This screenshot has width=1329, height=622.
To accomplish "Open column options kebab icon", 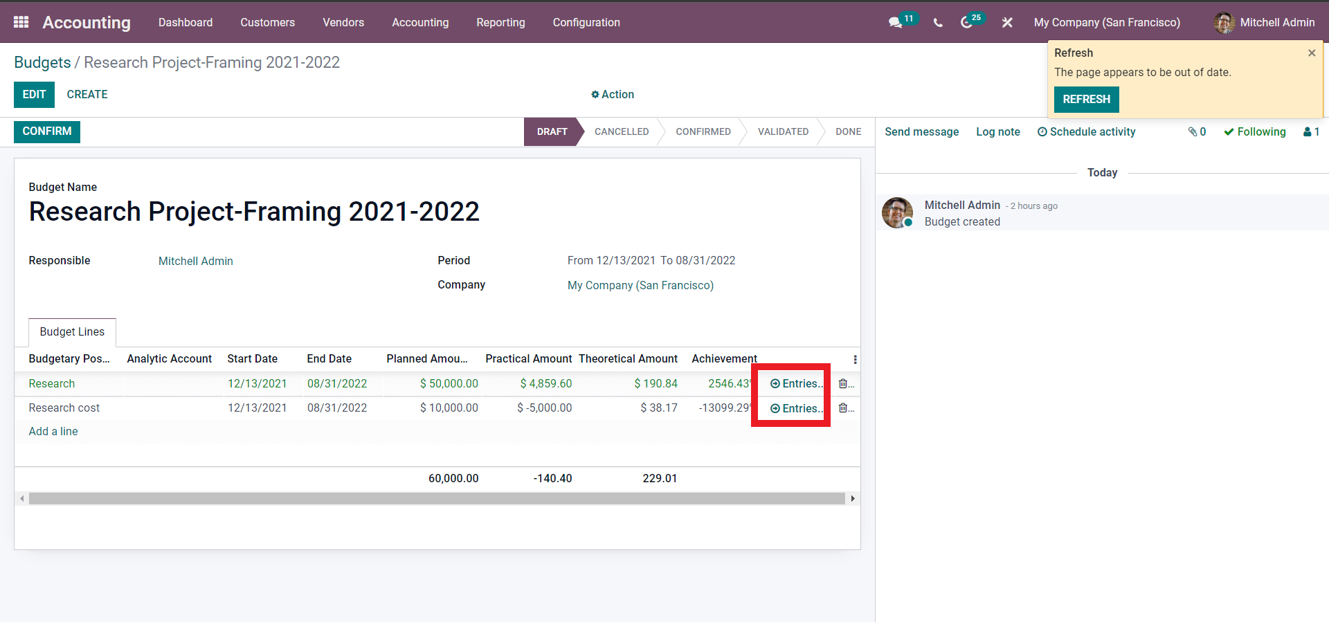I will [855, 359].
